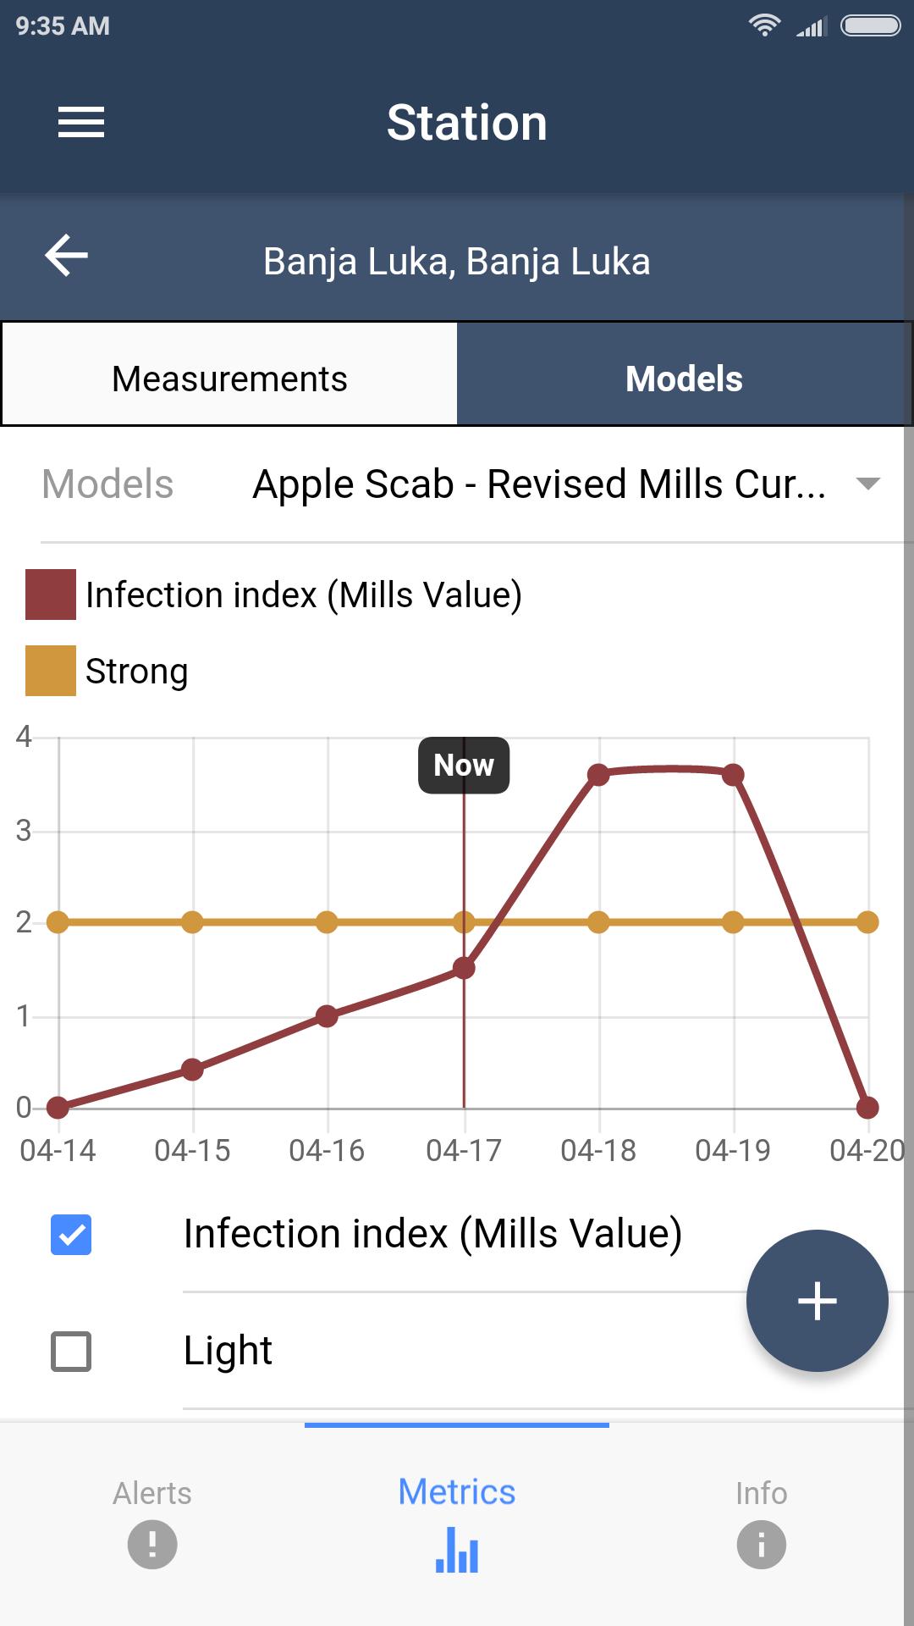Uncheck Infection index (Mills Value) checkbox
Screen dimensions: 914x1626
71,1234
